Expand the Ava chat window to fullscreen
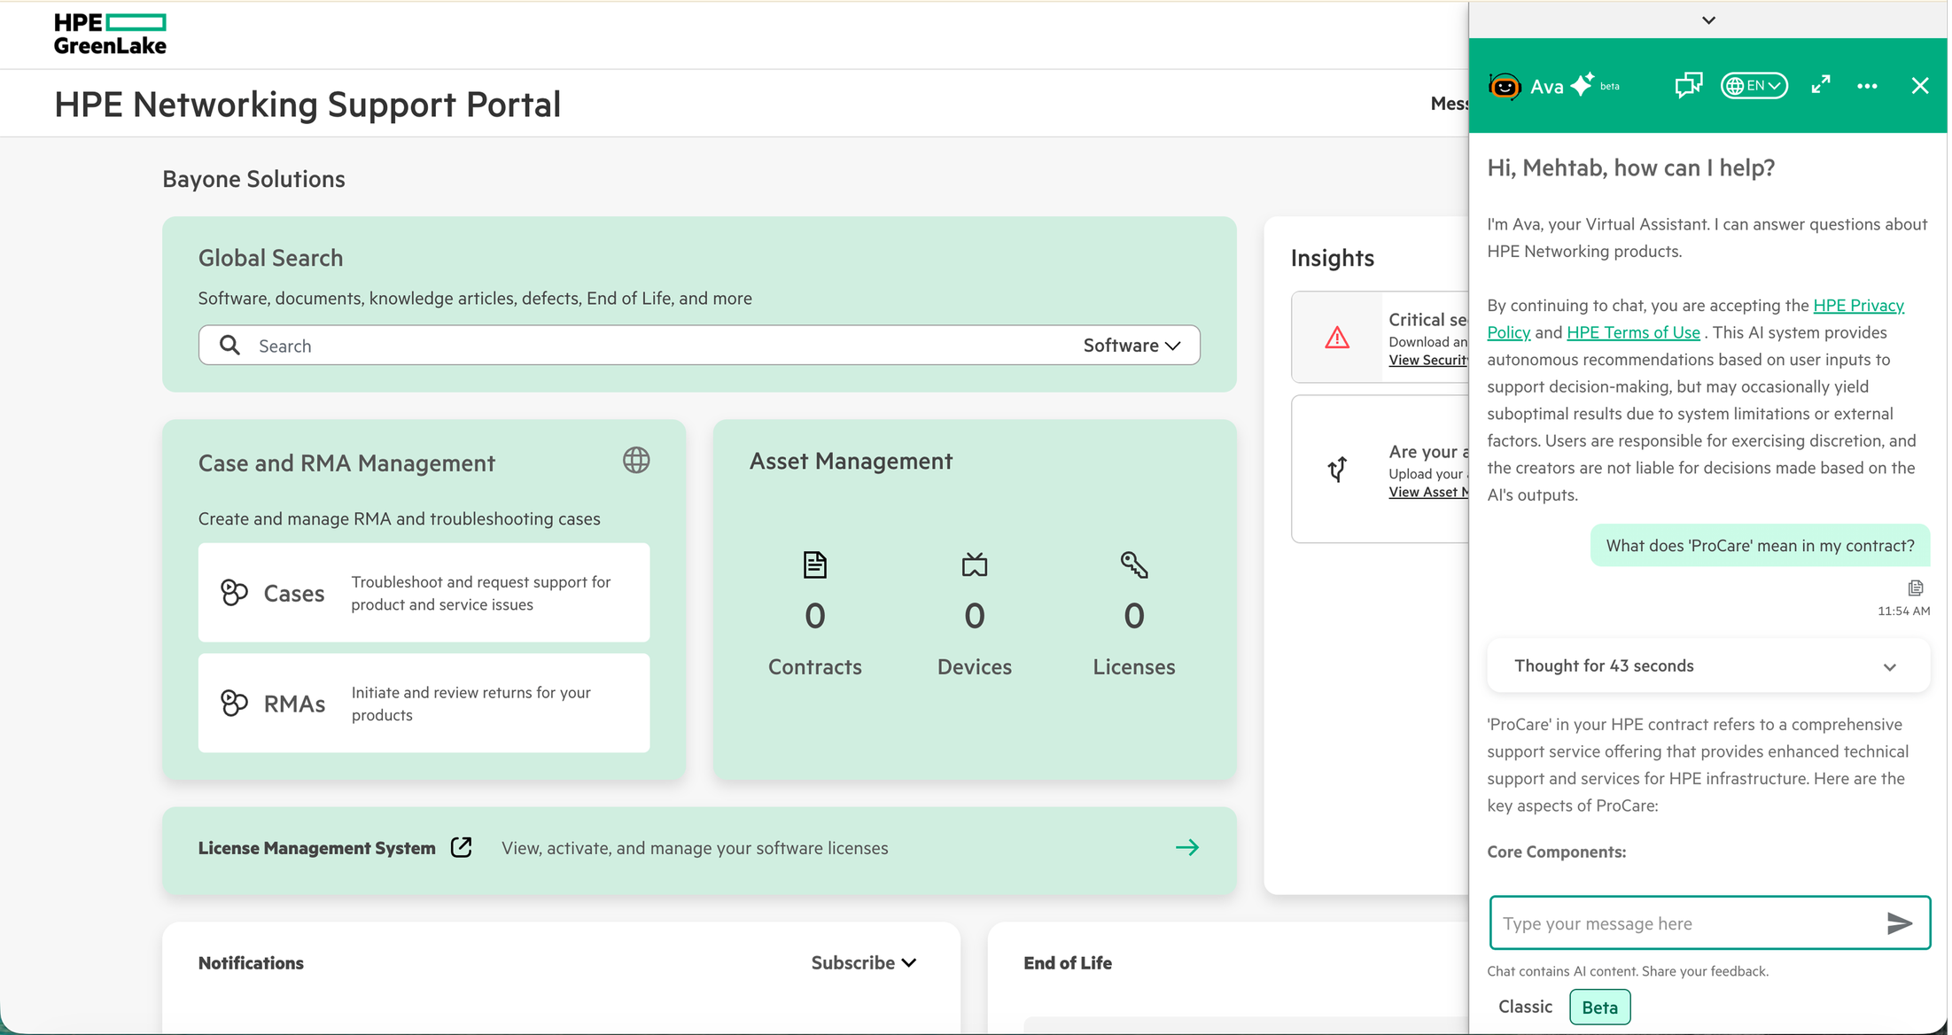This screenshot has height=1035, width=1952. pos(1821,85)
